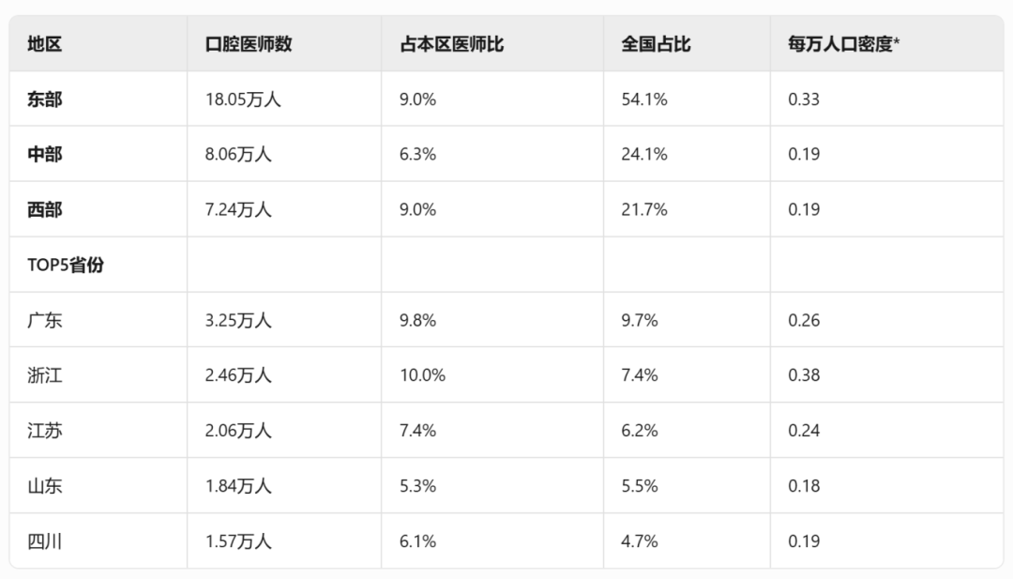Image resolution: width=1013 pixels, height=579 pixels.
Task: Click the 浙江 row label
Action: click(x=45, y=375)
